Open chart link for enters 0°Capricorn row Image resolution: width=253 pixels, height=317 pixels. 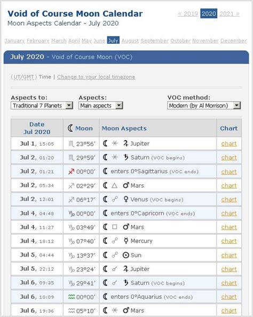click(x=229, y=213)
